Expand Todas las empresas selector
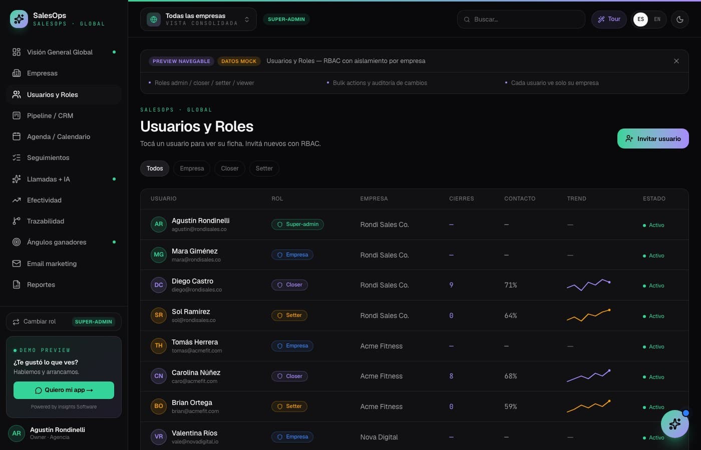This screenshot has width=701, height=450. coord(198,19)
